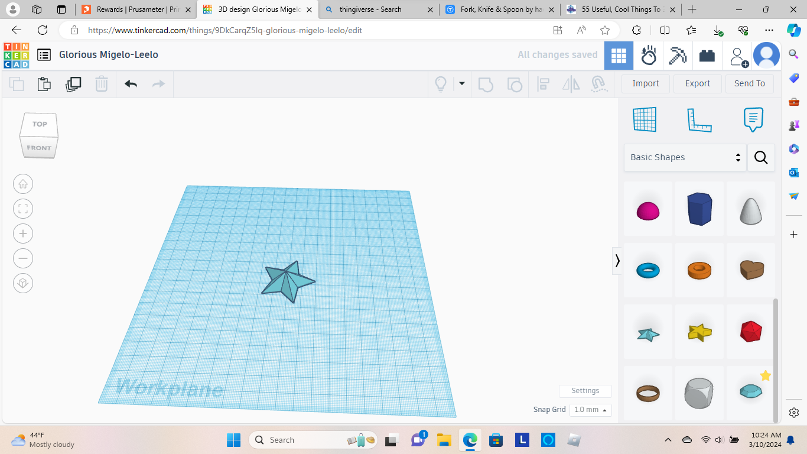
Task: Switch between perspective and orthographic view
Action: pos(23,283)
